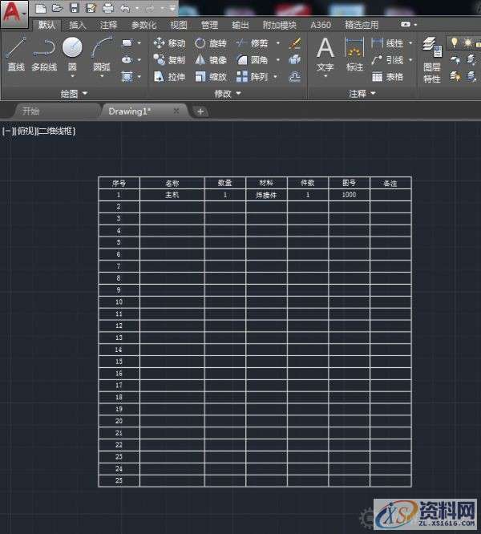Switch to the 参数化 ribbon tab
This screenshot has height=534, width=481.
[x=143, y=25]
